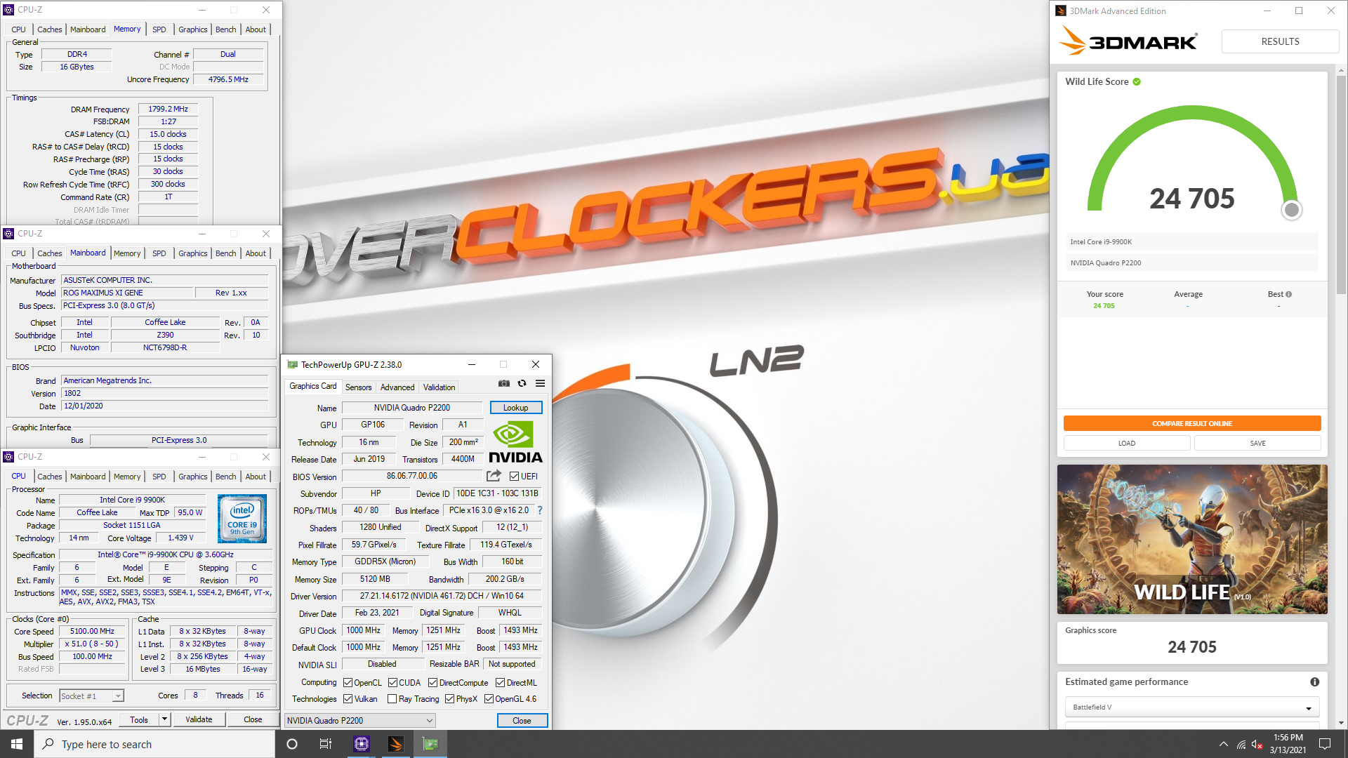
Task: Click the Lookup button in GPU-Z
Action: pos(515,408)
